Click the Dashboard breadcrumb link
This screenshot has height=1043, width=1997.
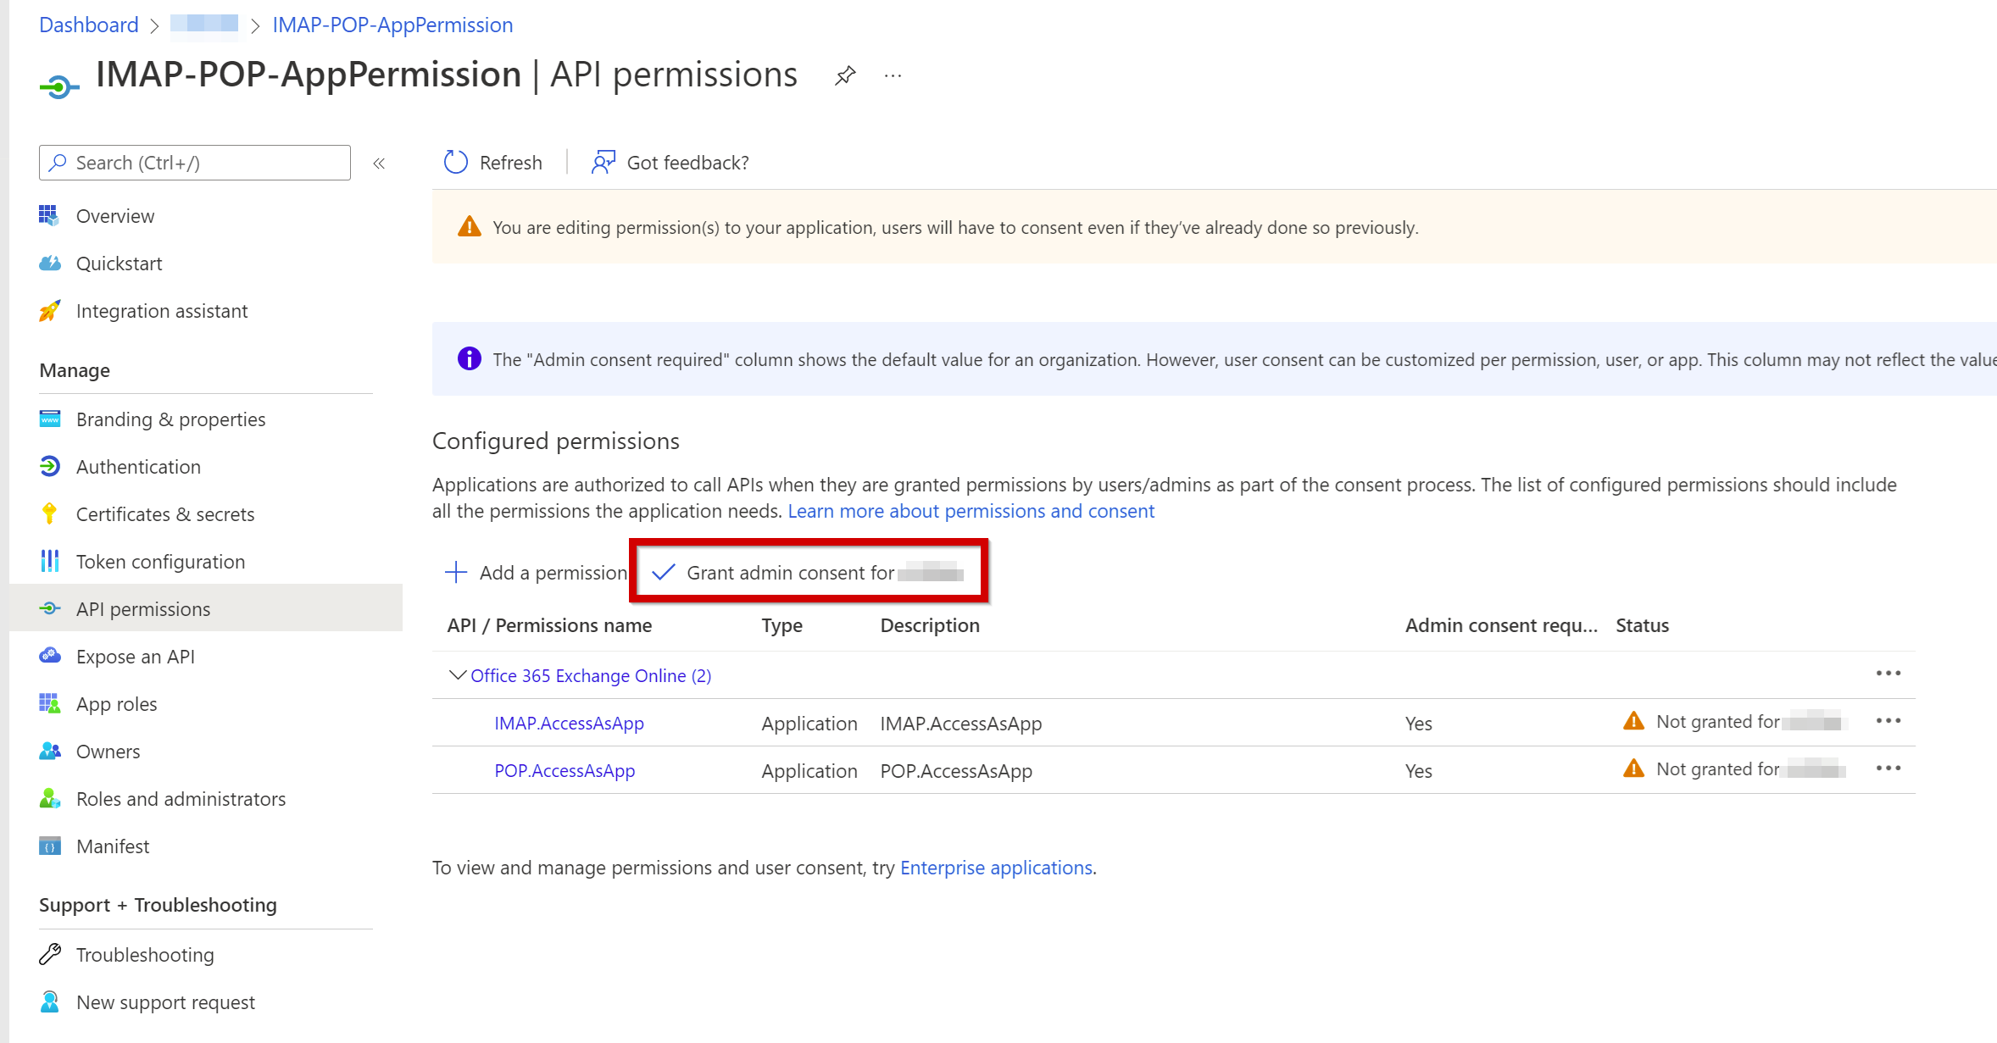(89, 25)
